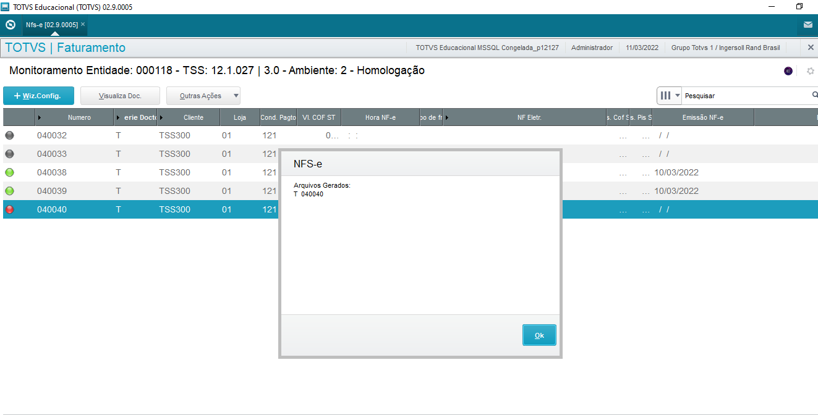Click the Visualiza Doc. button

(x=120, y=96)
